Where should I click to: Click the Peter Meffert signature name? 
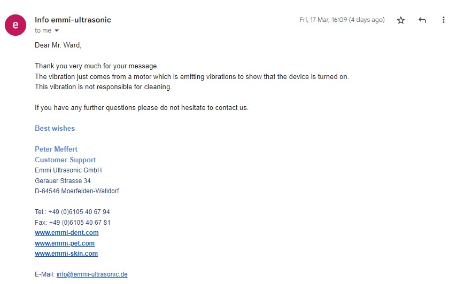tap(56, 149)
